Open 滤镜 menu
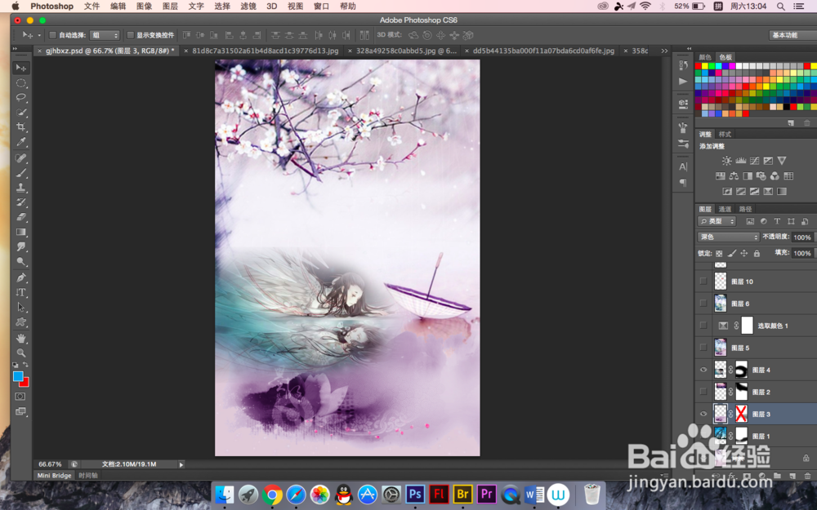The width and height of the screenshot is (817, 510). tap(248, 7)
